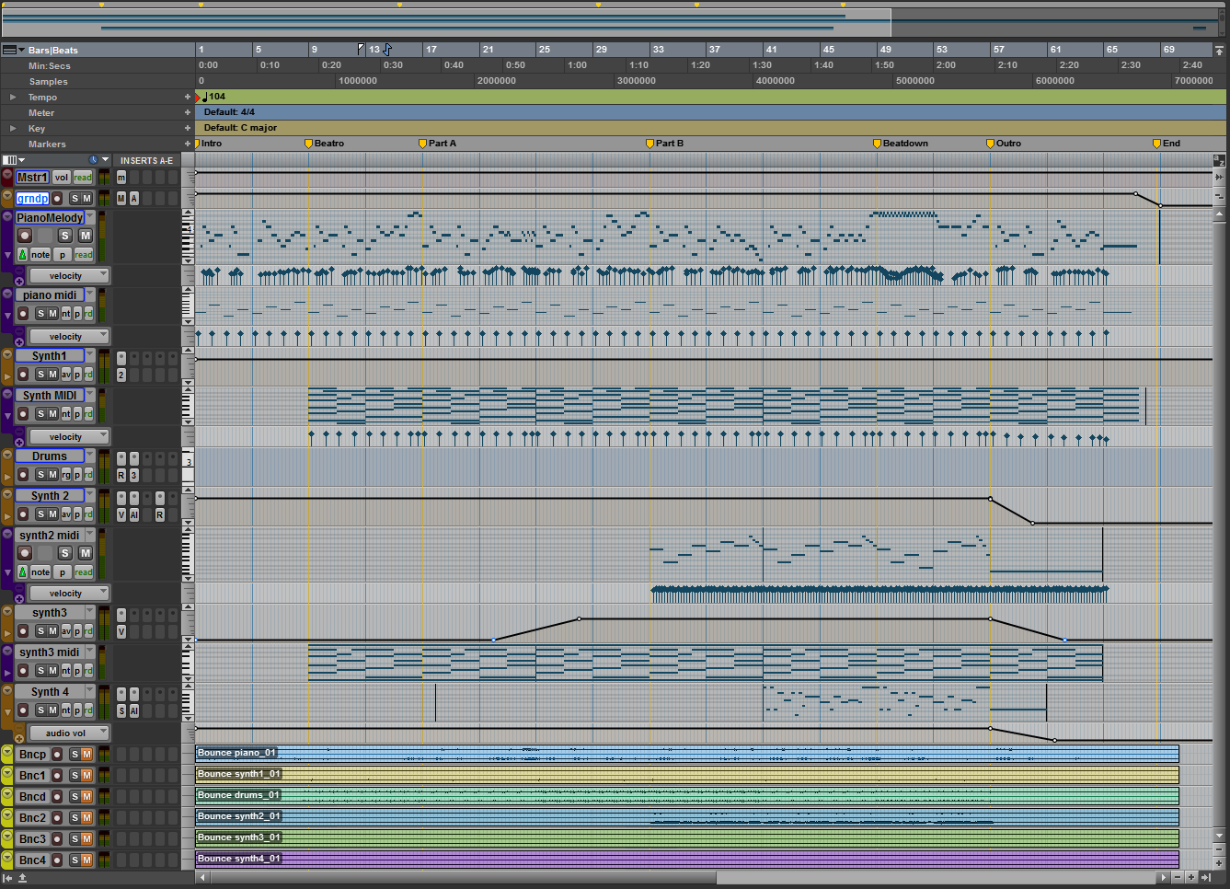Click the Mstr1 read automation button
The height and width of the screenshot is (889, 1230).
(x=83, y=178)
